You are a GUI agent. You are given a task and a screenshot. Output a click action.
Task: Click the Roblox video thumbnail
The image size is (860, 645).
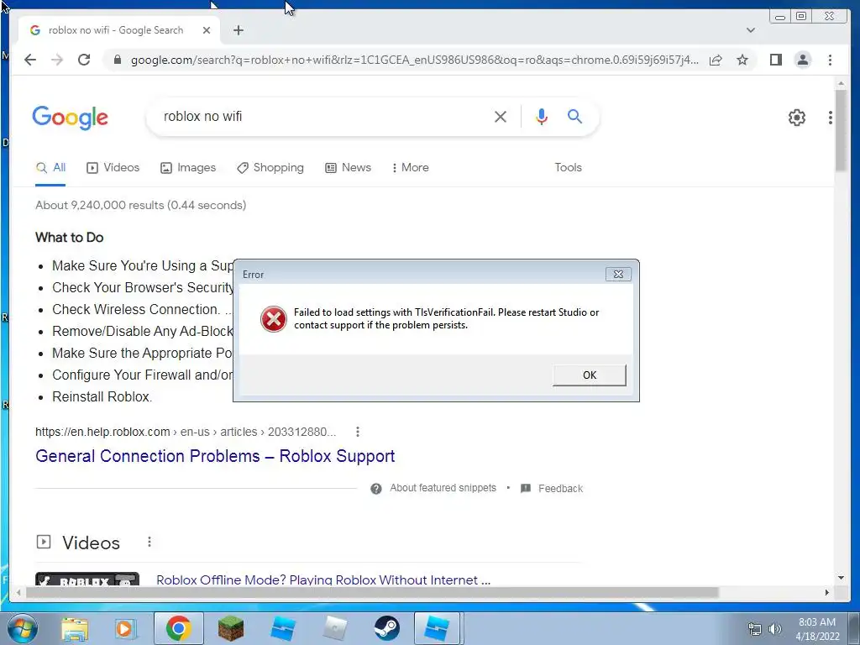[x=87, y=579]
